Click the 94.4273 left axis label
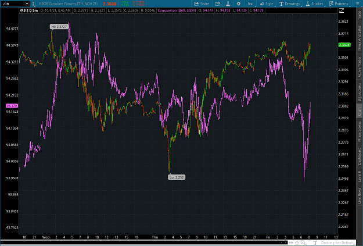The width and height of the screenshot is (363, 246). [x=12, y=28]
